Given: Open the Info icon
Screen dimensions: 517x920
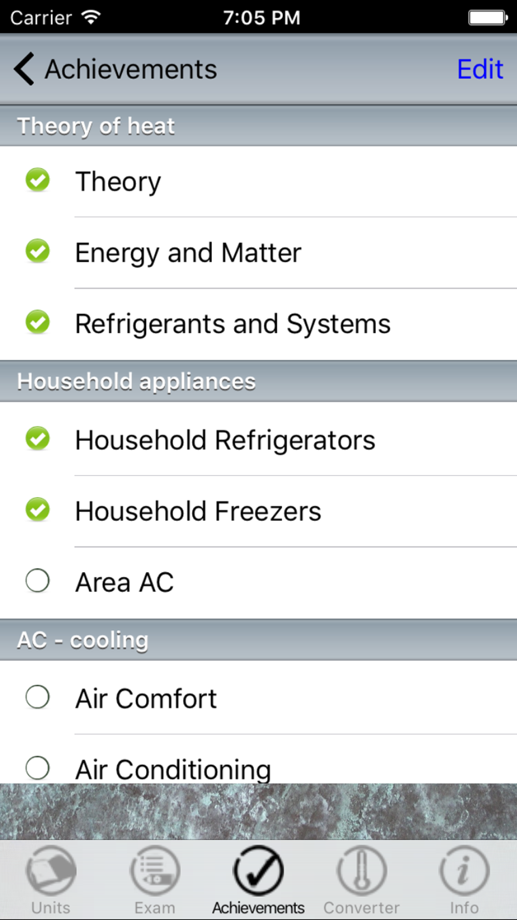Looking at the screenshot, I should coord(464,871).
